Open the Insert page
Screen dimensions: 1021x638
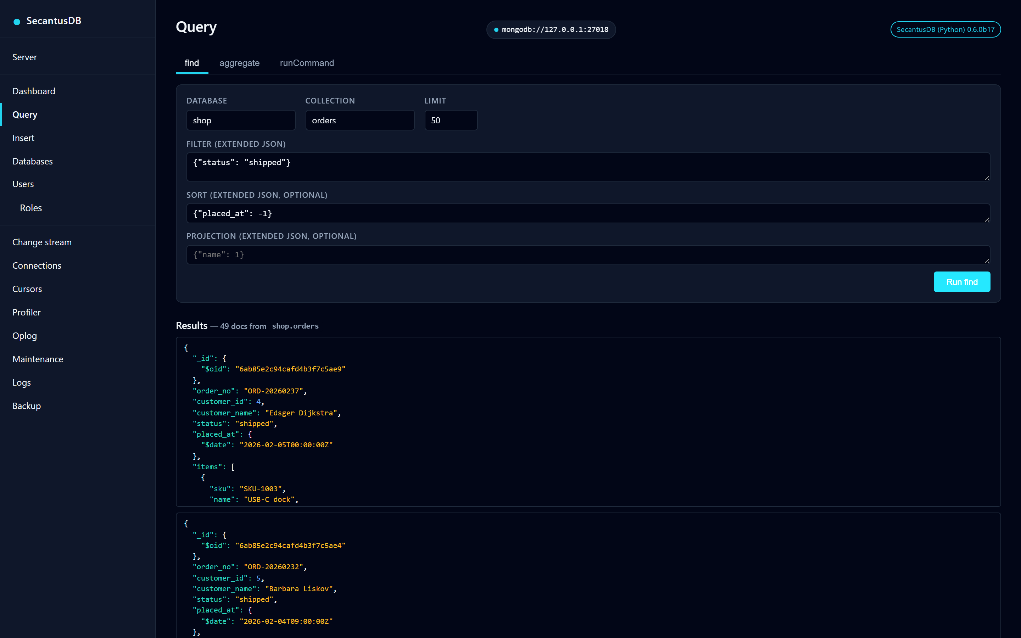point(23,138)
